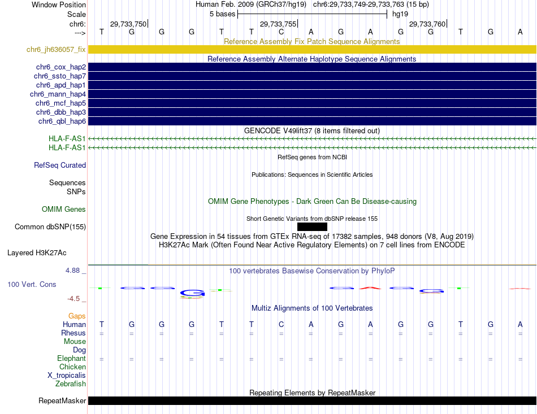
Task: Click the chr6_mann_hap4 haplotype label
Action: pos(58,94)
